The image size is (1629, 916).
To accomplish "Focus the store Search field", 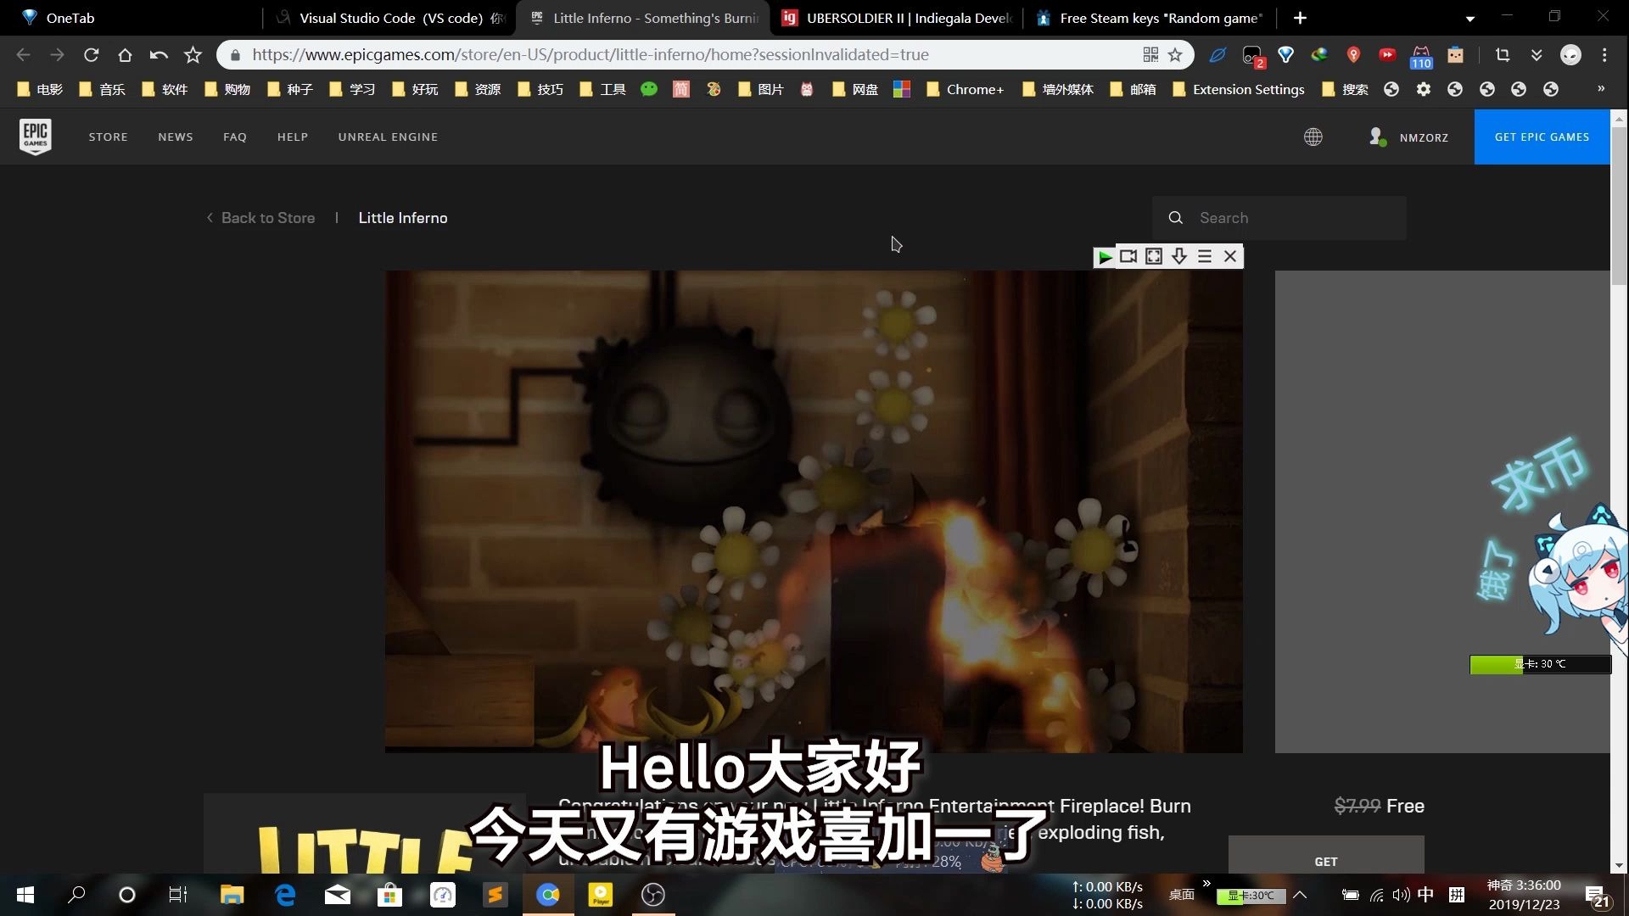I will coord(1279,218).
